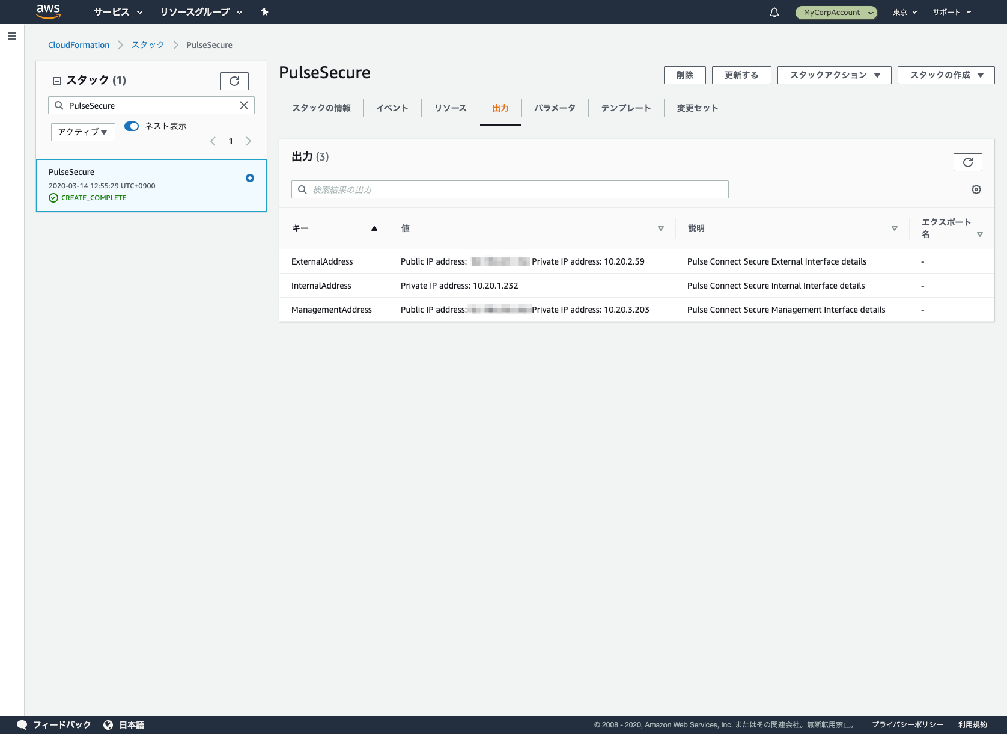Switch to the テンプレート tab

click(x=626, y=108)
